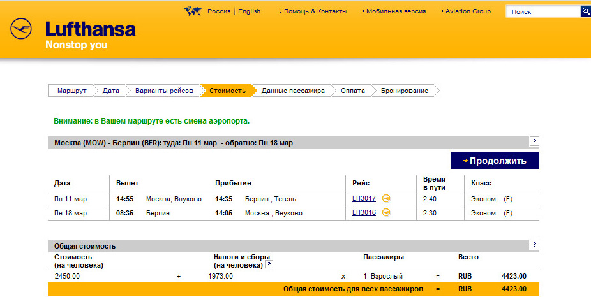Click travel time 2:40
591x297 pixels.
tap(430, 199)
